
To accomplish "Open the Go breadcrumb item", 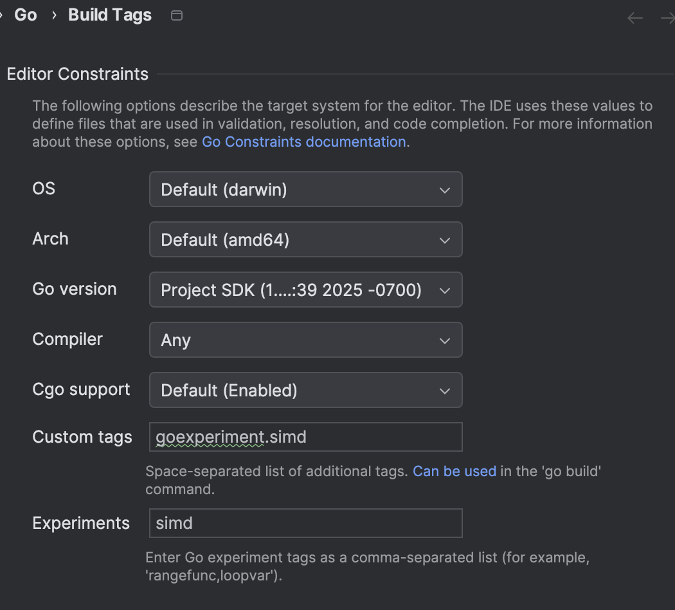I will pyautogui.click(x=26, y=15).
